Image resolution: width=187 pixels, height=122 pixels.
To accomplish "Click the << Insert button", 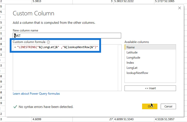I will [150, 88].
